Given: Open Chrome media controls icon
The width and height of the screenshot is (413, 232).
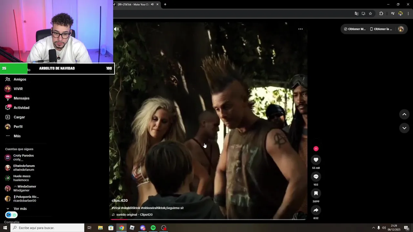Looking at the screenshot, I should pos(393,14).
